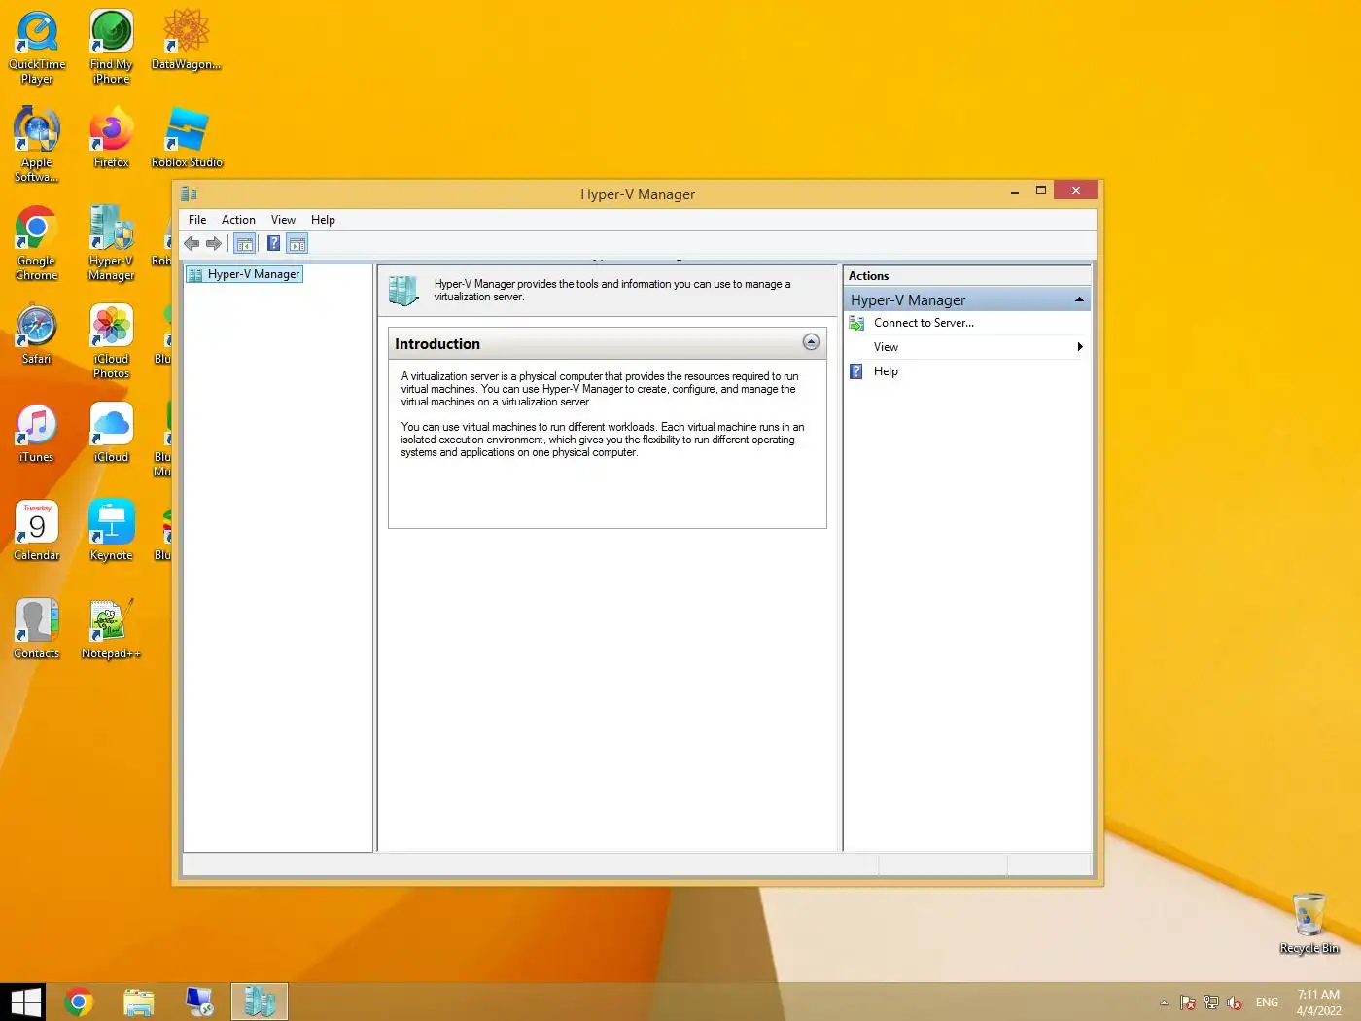Click the Windows Start button
The height and width of the screenshot is (1021, 1361).
25,1002
